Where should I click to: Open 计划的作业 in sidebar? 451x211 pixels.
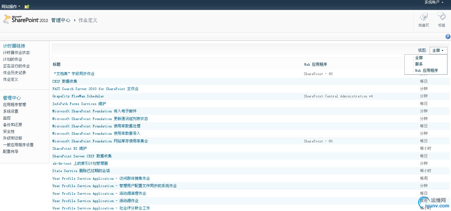coord(12,59)
